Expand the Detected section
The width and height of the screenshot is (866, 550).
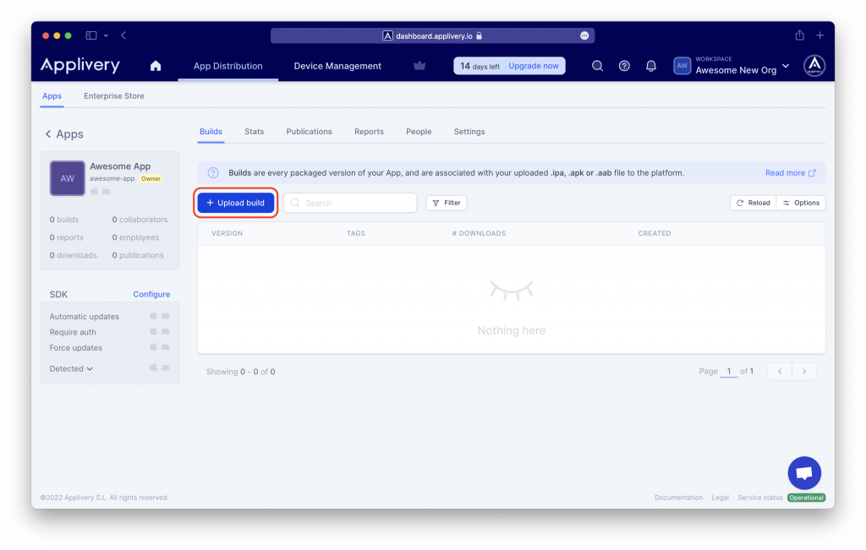71,368
